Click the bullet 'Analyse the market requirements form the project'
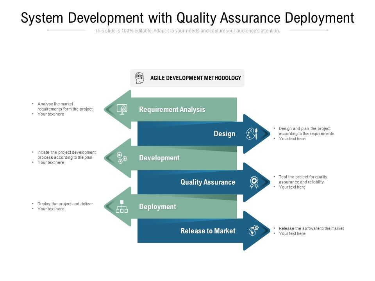Image resolution: width=375 pixels, height=281 pixels. 65,106
